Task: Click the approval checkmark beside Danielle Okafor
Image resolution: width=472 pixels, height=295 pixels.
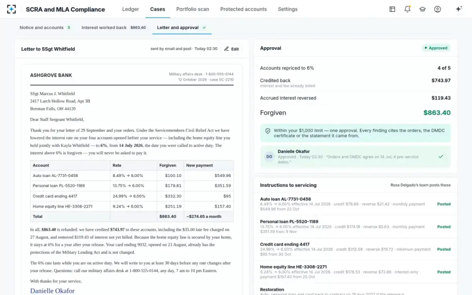Action: tap(441, 157)
